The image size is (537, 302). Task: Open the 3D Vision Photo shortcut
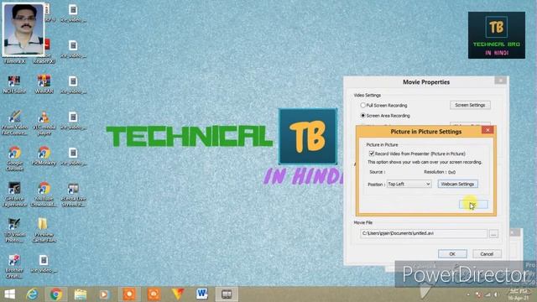click(x=14, y=230)
